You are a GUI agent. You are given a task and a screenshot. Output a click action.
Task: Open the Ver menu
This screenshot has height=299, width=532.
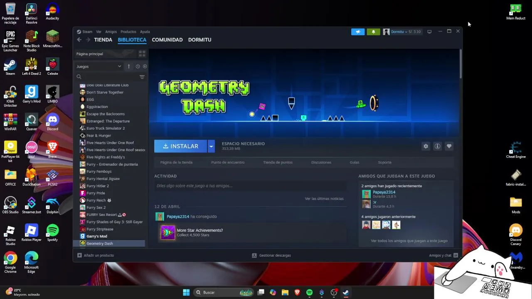(x=99, y=32)
